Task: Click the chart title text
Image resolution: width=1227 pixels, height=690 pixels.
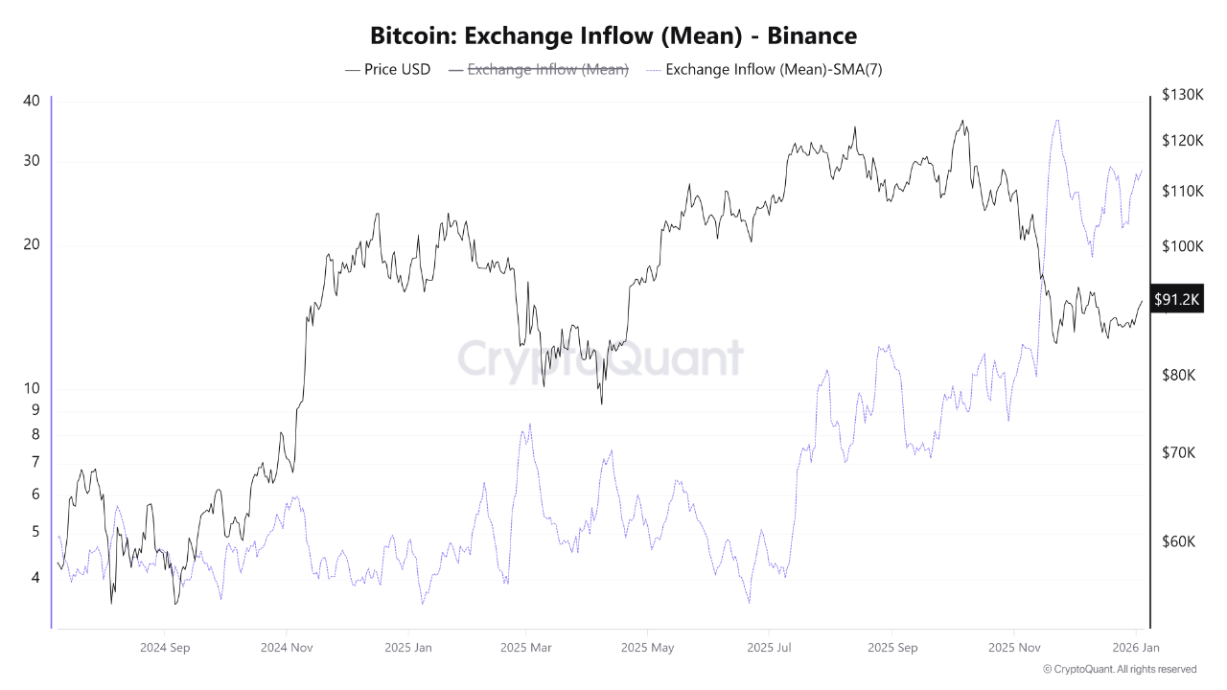Action: coord(613,35)
